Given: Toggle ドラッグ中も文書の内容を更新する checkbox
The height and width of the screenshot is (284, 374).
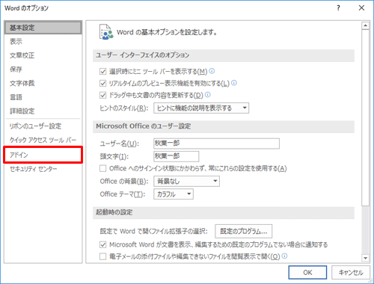Looking at the screenshot, I should pos(103,95).
